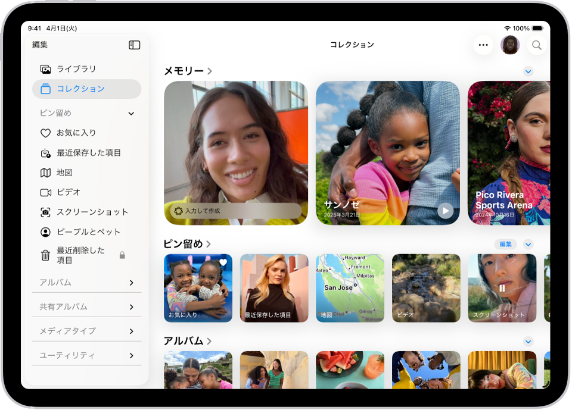This screenshot has width=572, height=410.
Task: Open the trash icon for 最近削除した項目
Action: (46, 255)
